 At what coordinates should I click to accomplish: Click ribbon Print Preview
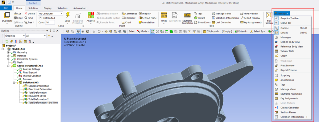[x=249, y=14]
